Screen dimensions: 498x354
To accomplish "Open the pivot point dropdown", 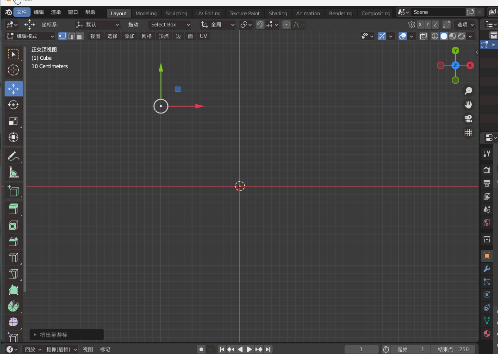I will 246,25.
